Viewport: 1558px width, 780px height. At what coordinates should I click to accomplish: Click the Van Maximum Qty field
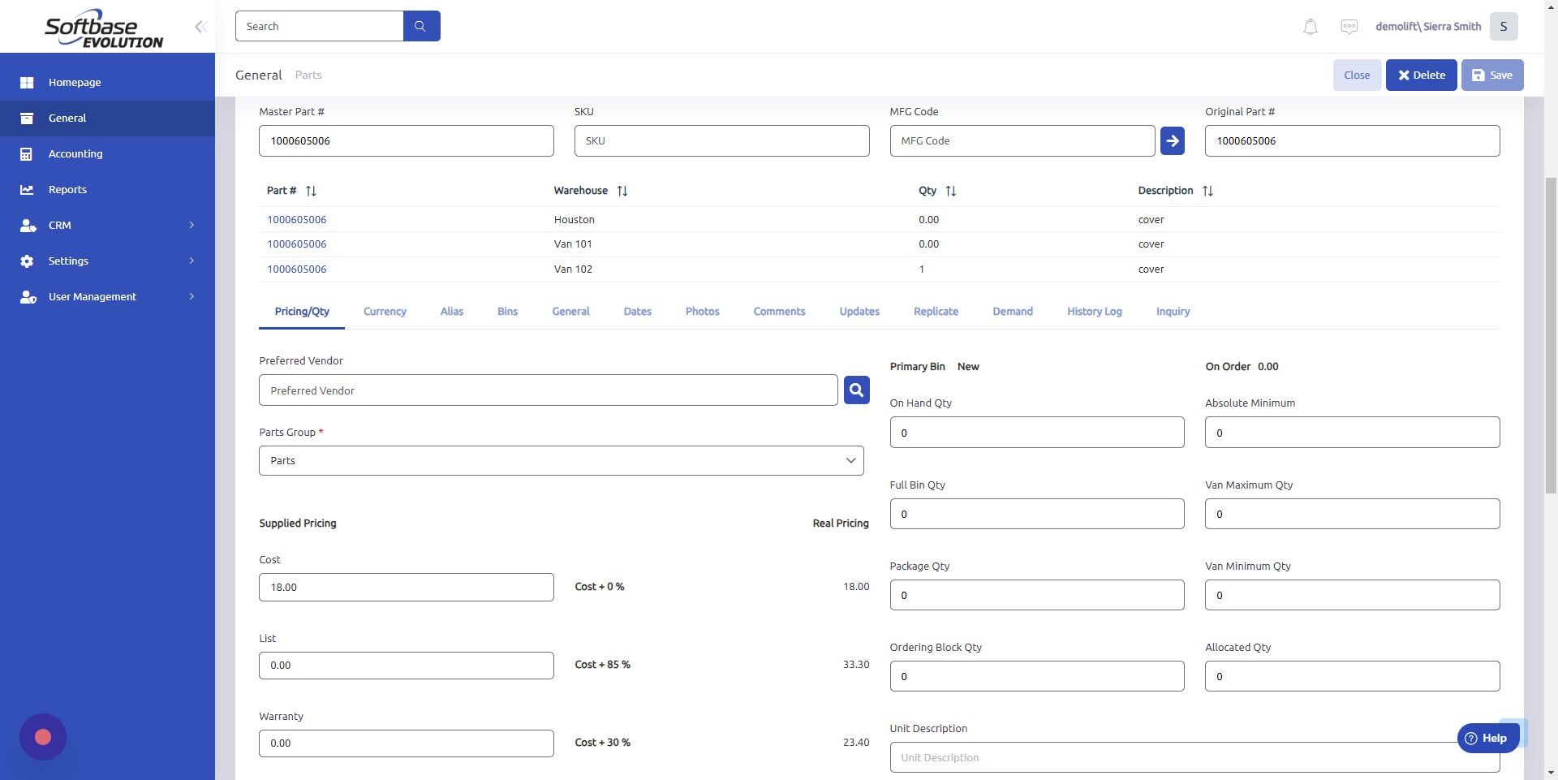[1352, 514]
